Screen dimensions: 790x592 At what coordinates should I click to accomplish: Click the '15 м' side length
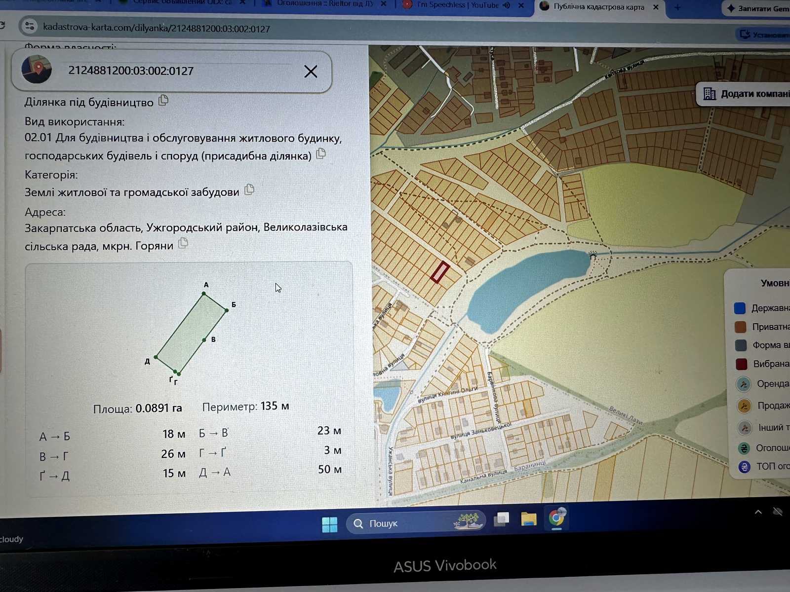(x=174, y=473)
